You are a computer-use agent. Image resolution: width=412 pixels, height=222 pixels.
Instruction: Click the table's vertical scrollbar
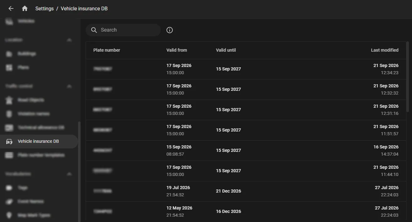pos(408,77)
